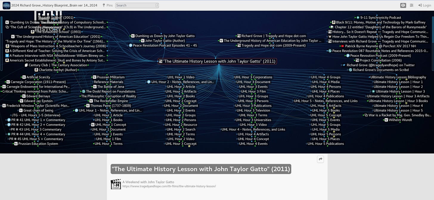Open 'UHL Hour 4 - Notes, References, and Links'
Screen dimensions: 434x200
253,129
